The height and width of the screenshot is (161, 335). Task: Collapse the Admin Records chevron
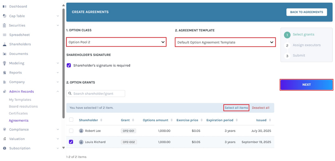pyautogui.click(x=58, y=91)
